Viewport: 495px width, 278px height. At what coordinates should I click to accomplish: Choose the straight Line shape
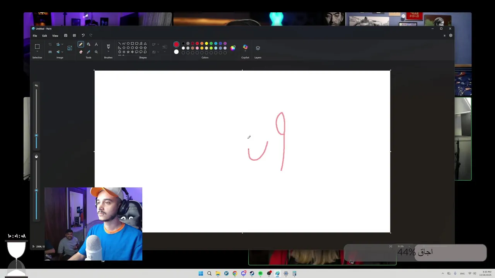pyautogui.click(x=119, y=43)
